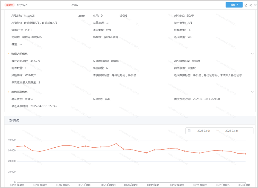Image resolution: width=258 pixels, height=188 pixels.
Task: Click the 数据访问信息 section heading
Action: tap(19, 54)
